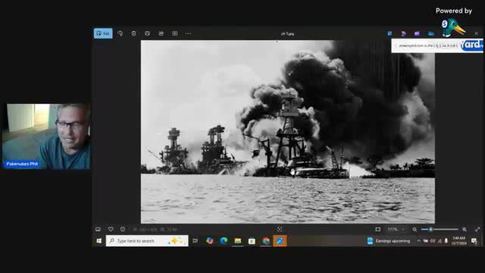Open the Windows Start menu
The width and height of the screenshot is (485, 273).
pyautogui.click(x=99, y=241)
